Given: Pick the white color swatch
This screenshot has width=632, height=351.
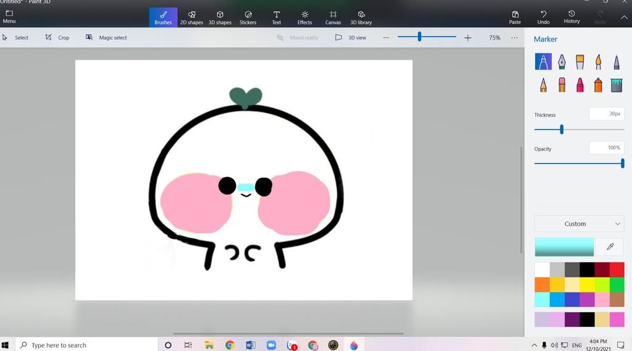Looking at the screenshot, I should pos(542,270).
